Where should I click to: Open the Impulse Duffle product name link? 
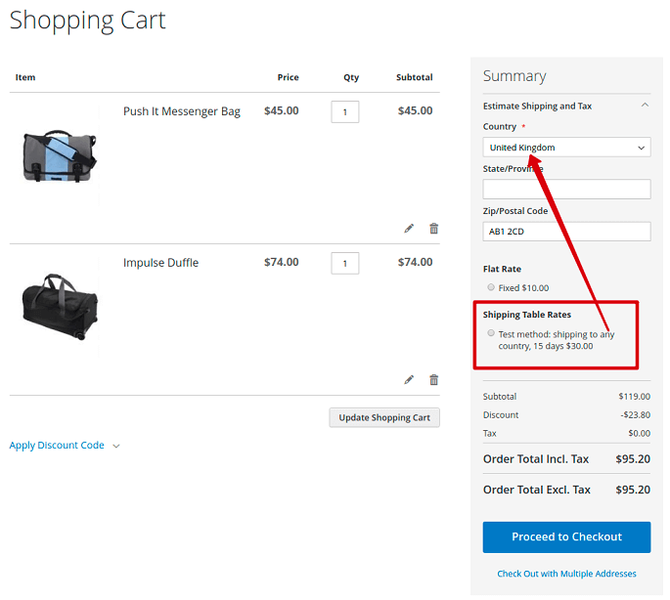click(160, 263)
